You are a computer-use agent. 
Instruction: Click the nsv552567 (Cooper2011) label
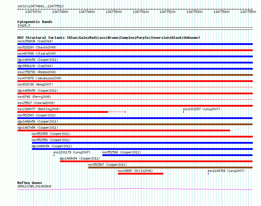107,165
